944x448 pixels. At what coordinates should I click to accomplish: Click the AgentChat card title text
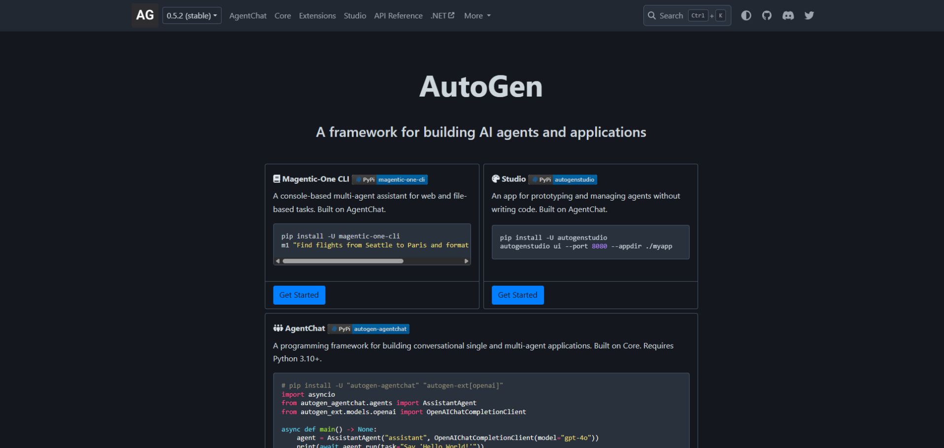coord(305,328)
